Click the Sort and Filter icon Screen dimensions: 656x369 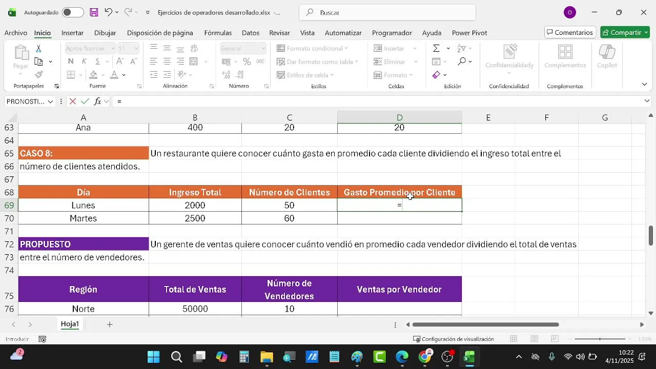click(462, 48)
